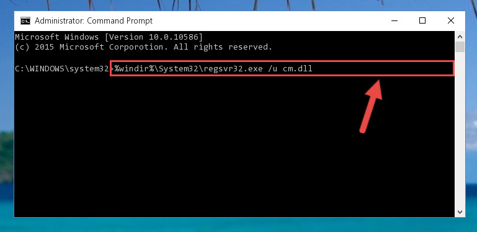The height and width of the screenshot is (232, 477).
Task: Click the scrollbar up arrow
Action: coord(460,37)
